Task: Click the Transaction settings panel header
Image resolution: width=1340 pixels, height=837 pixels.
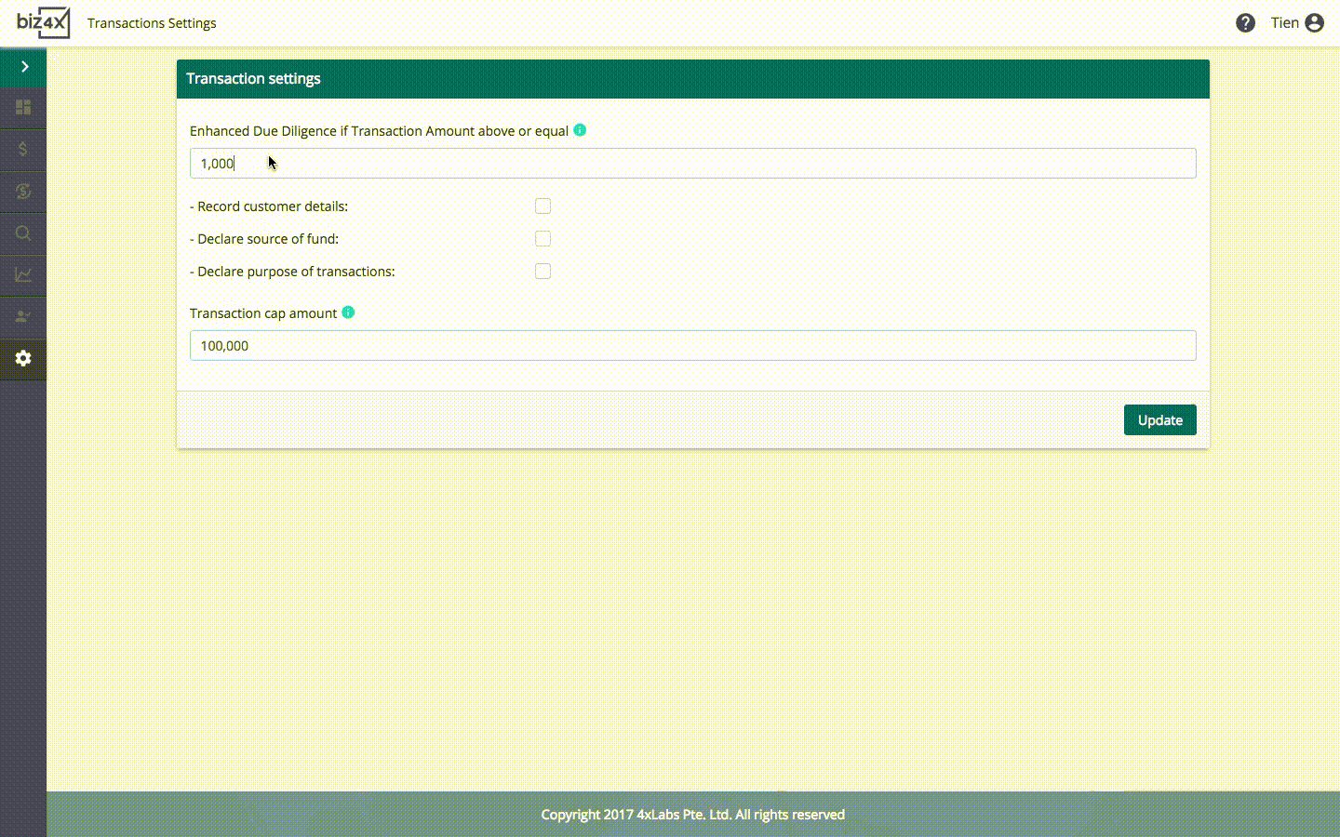Action: coord(692,79)
